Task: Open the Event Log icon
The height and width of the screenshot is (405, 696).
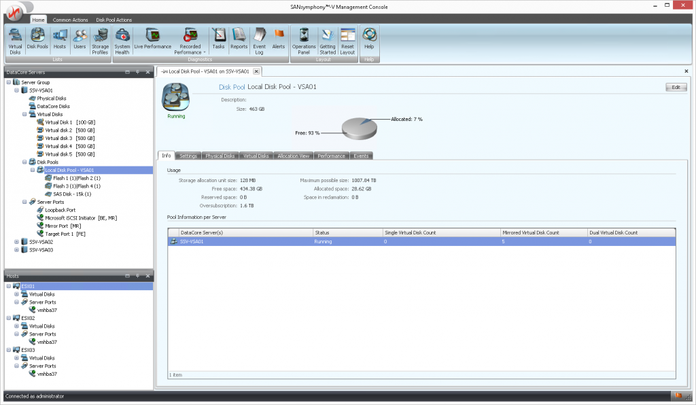Action: tap(259, 39)
